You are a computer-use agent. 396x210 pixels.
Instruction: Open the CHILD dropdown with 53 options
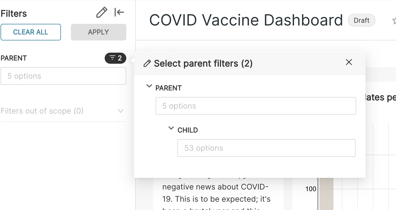[266, 148]
